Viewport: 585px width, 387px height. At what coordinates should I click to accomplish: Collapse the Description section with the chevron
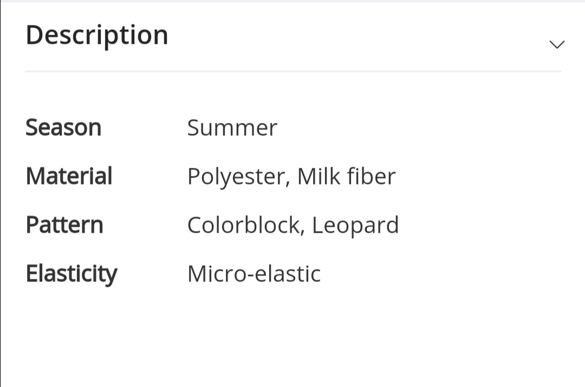point(557,44)
